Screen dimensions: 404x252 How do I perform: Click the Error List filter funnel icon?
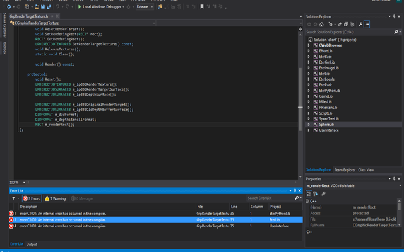click(x=13, y=198)
